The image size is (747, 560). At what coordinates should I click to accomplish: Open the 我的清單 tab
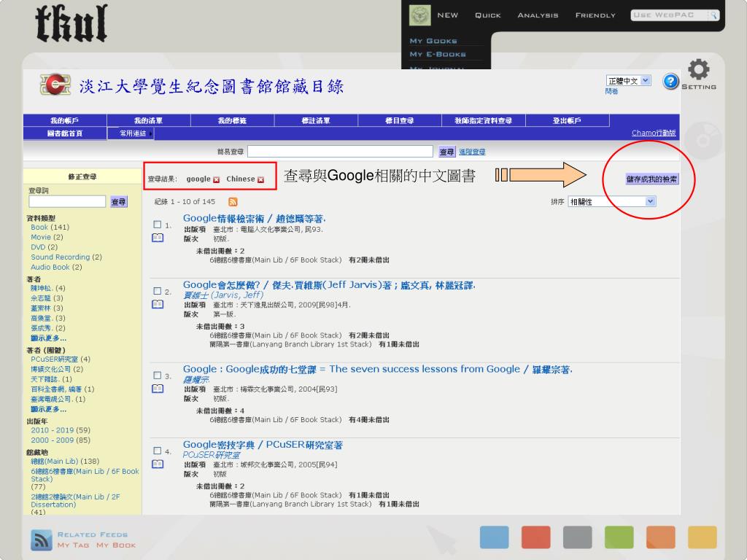149,120
